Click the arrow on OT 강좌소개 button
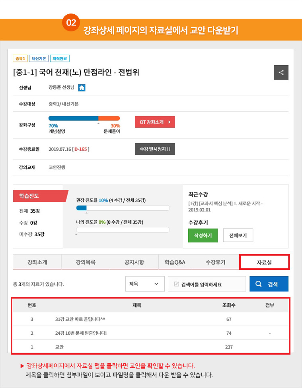Image resolution: width=302 pixels, height=388 pixels. (x=170, y=122)
